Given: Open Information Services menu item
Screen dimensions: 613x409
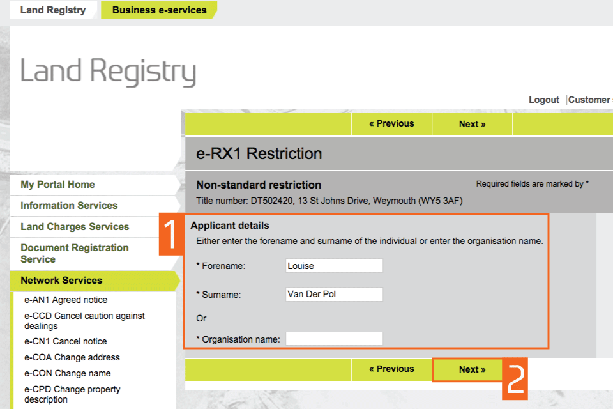Looking at the screenshot, I should [x=69, y=206].
